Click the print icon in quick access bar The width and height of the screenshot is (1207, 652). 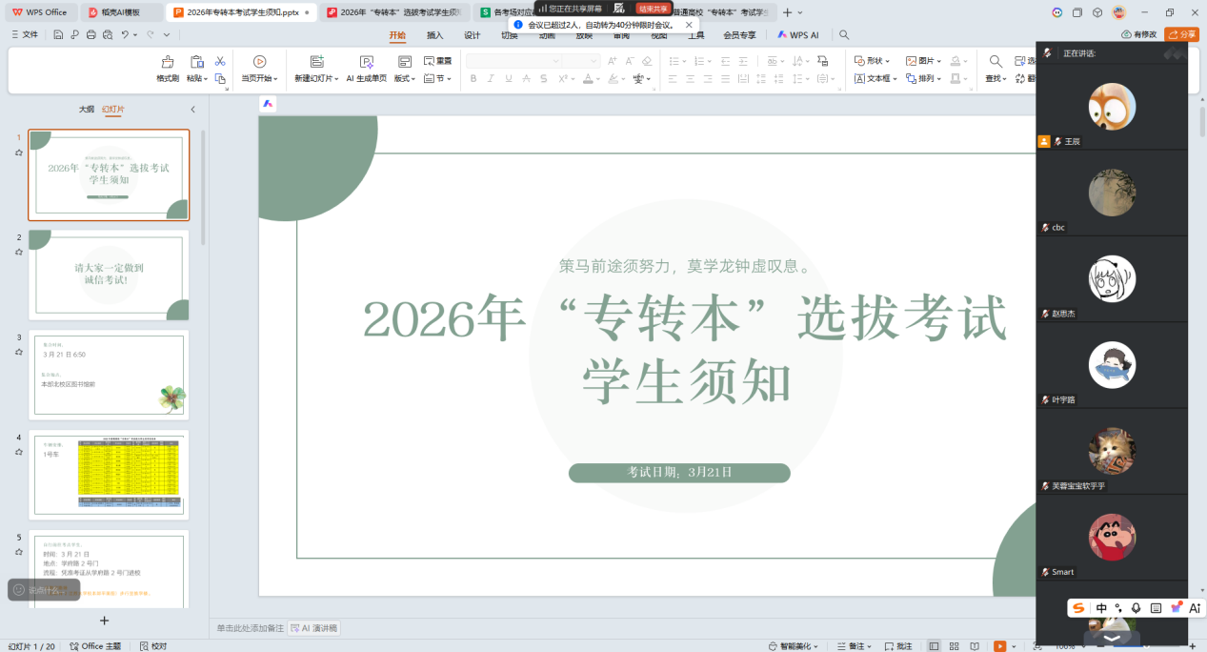pos(91,34)
